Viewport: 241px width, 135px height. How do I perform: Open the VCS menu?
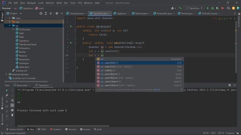pyautogui.click(x=80, y=3)
